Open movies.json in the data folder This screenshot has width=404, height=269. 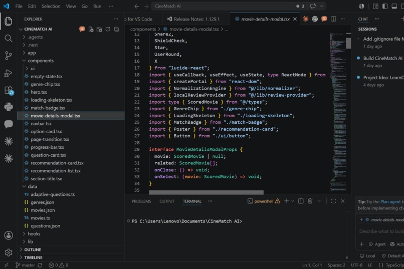coord(43,210)
